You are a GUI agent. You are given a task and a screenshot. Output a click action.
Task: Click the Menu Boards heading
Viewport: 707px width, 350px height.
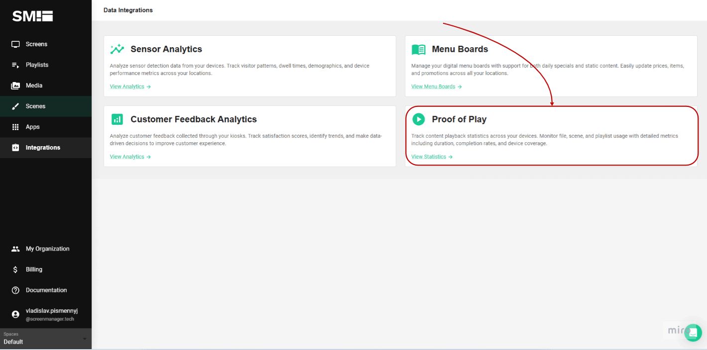point(460,49)
